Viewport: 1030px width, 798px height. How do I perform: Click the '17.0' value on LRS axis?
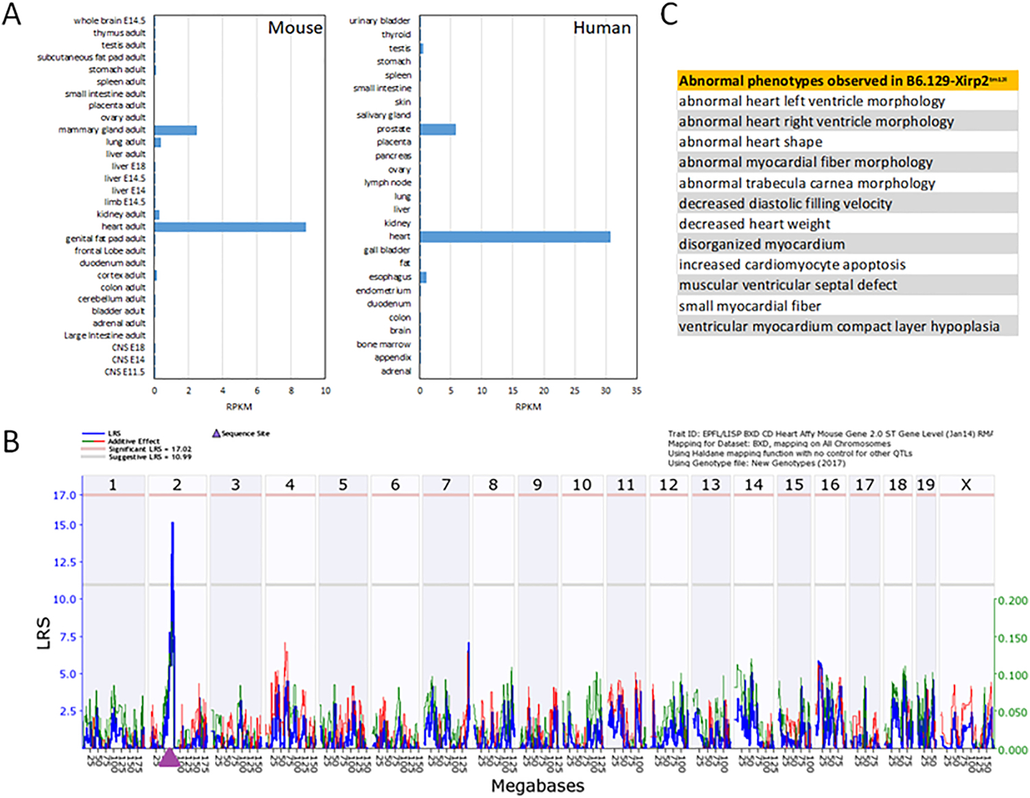pyautogui.click(x=65, y=495)
